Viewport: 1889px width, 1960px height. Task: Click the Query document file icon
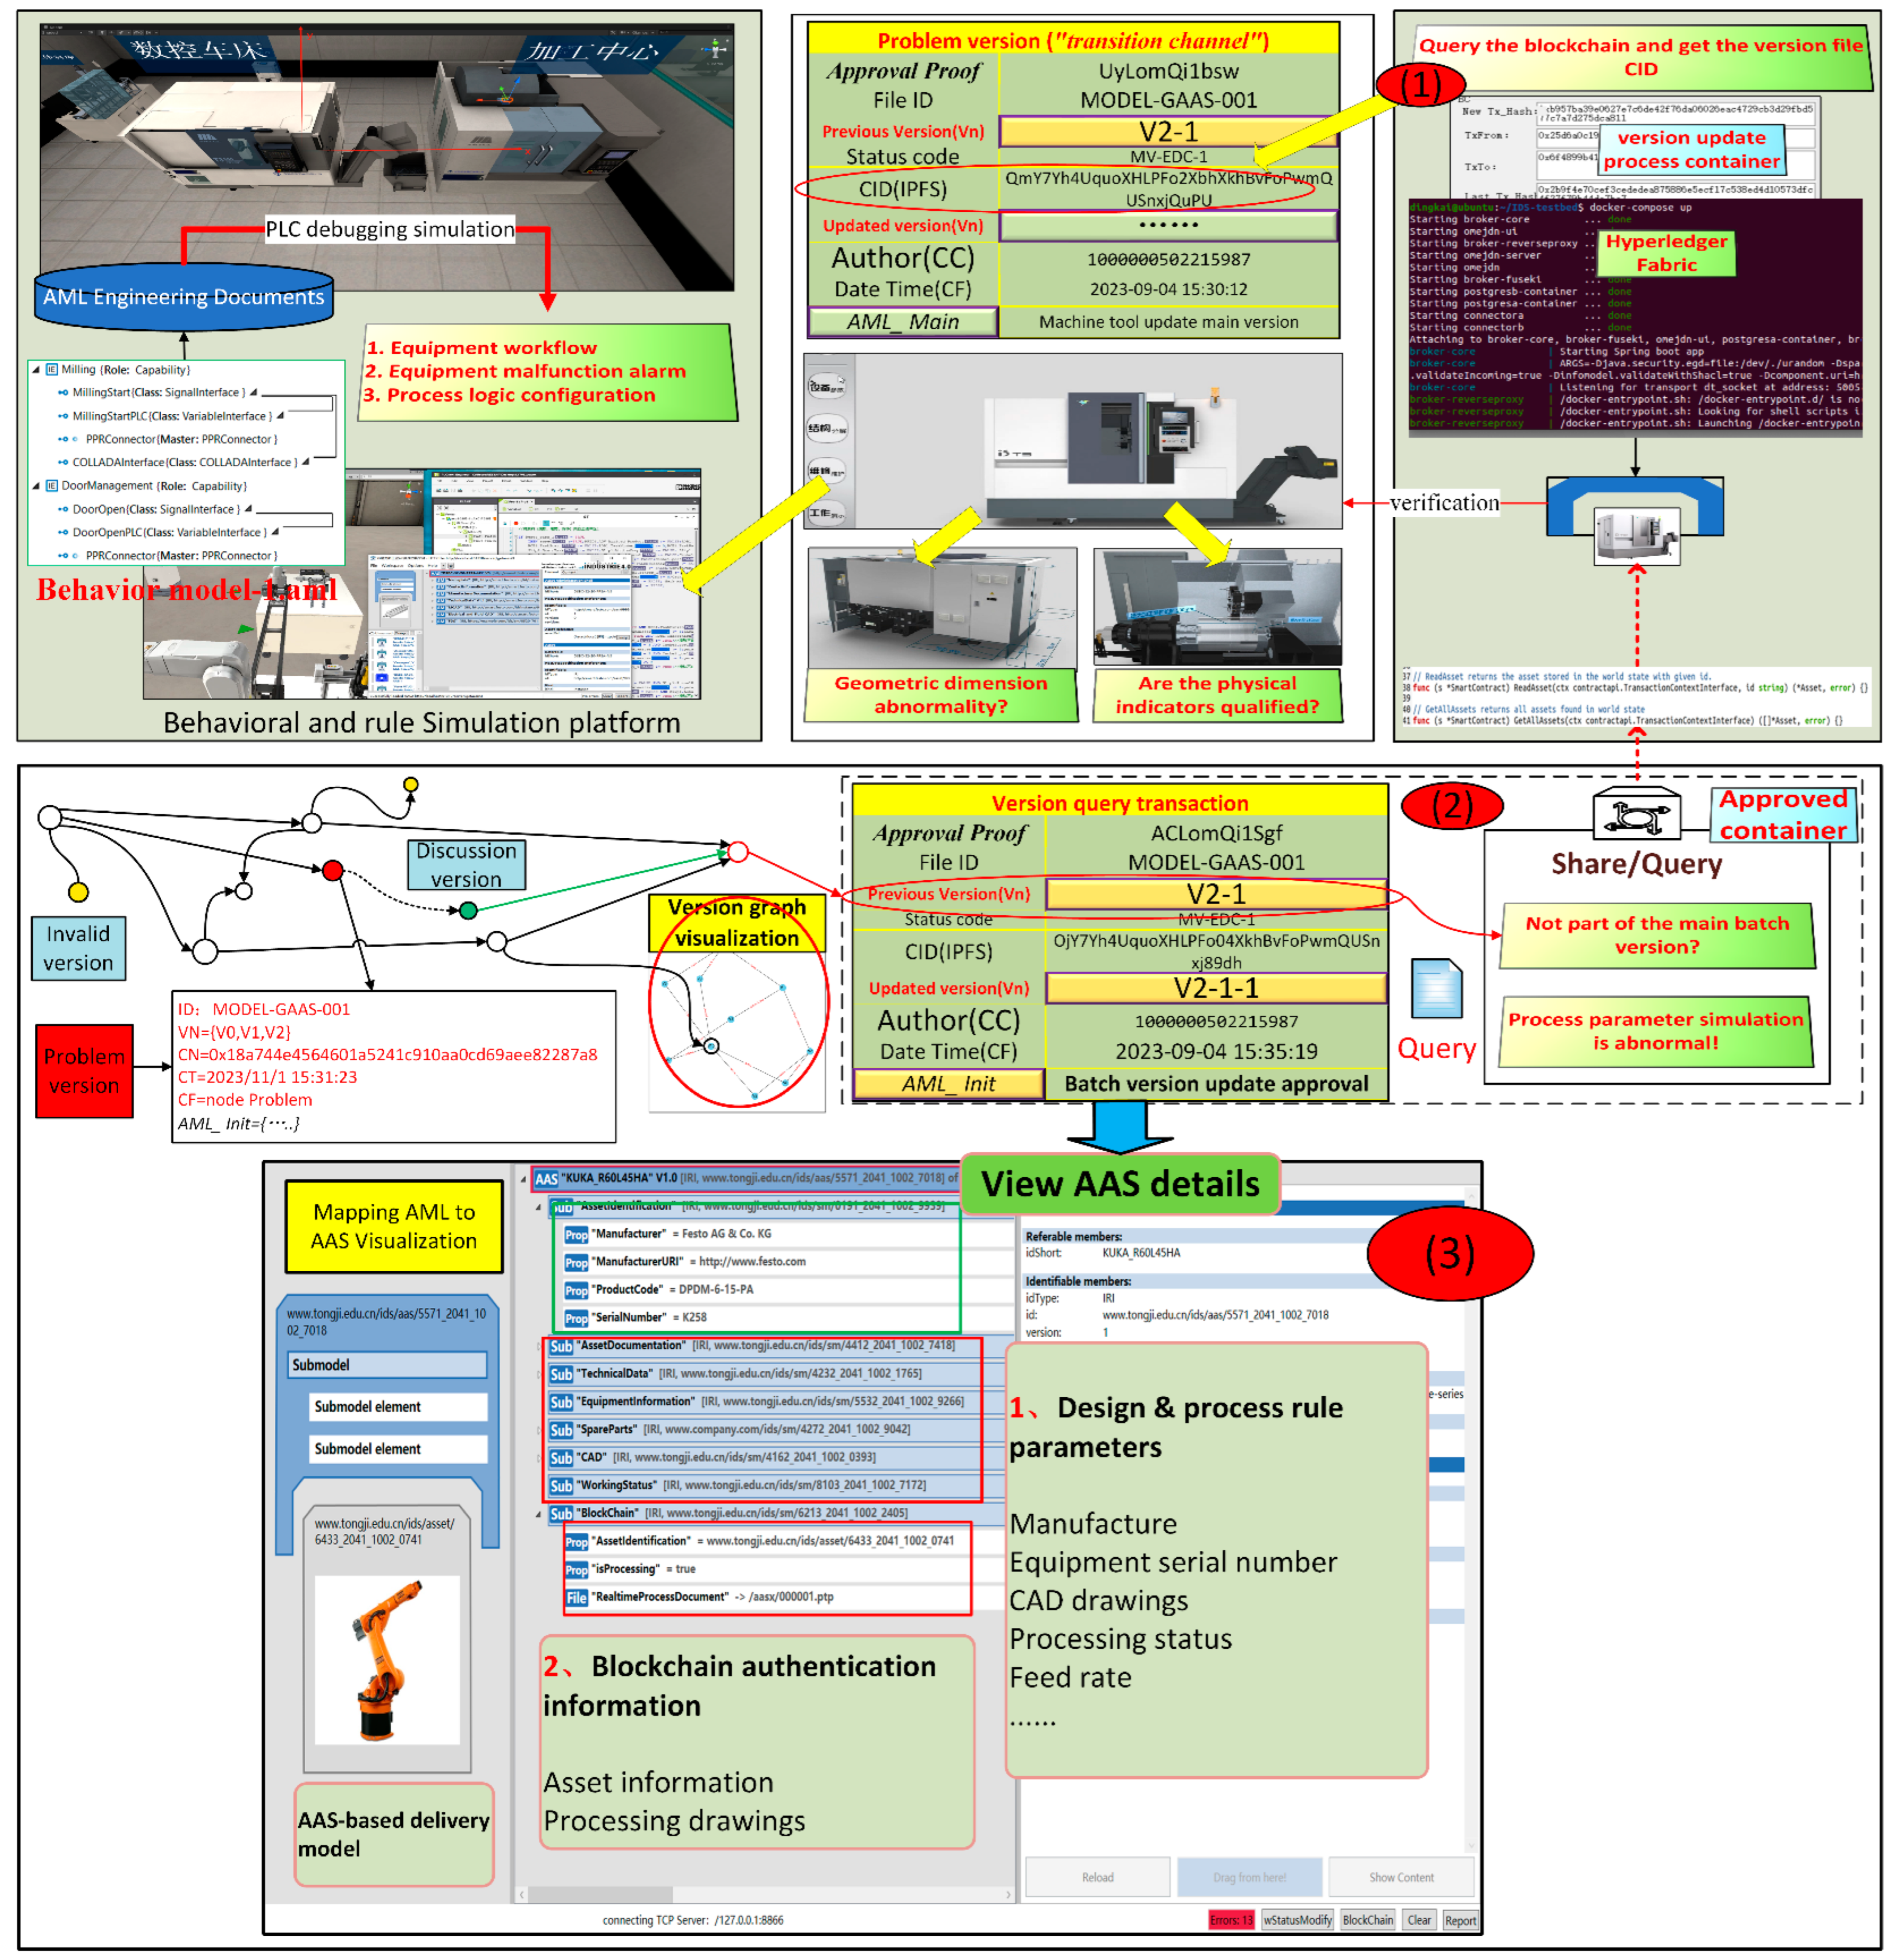click(x=1436, y=988)
